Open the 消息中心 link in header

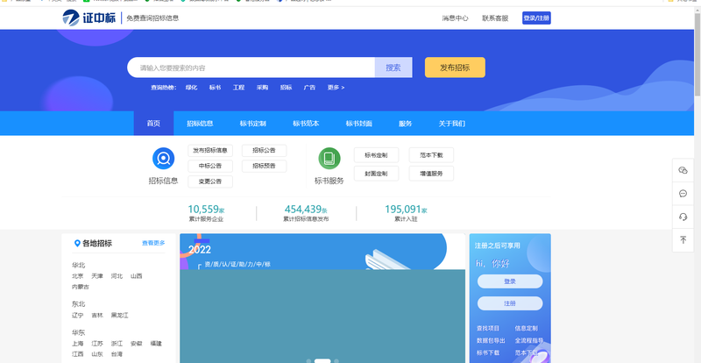click(x=455, y=18)
